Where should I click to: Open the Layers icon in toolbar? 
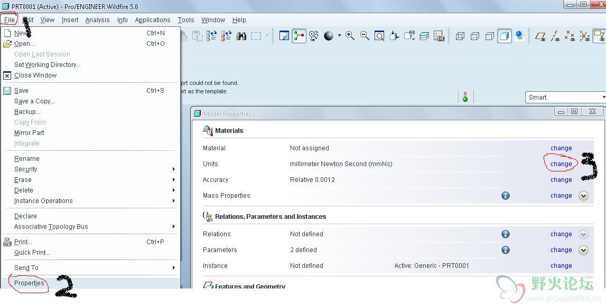tap(424, 36)
